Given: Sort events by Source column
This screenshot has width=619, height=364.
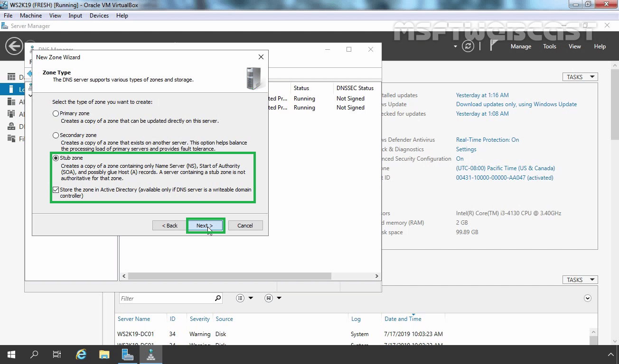Looking at the screenshot, I should (x=224, y=319).
